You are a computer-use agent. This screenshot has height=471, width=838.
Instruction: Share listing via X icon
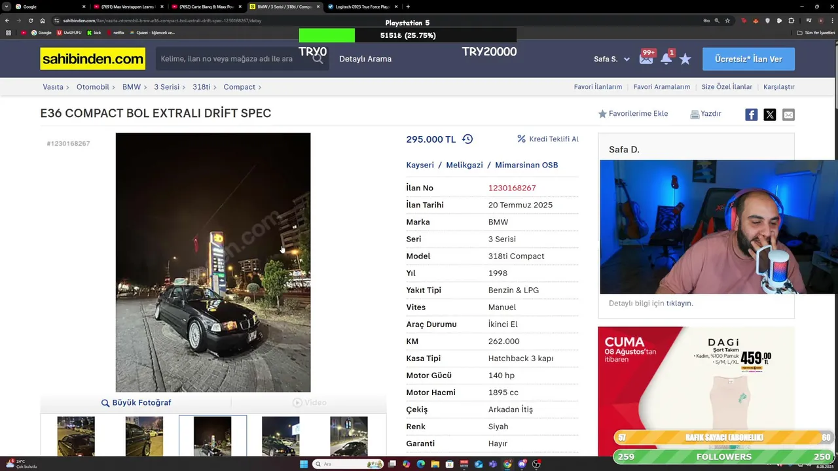point(770,114)
